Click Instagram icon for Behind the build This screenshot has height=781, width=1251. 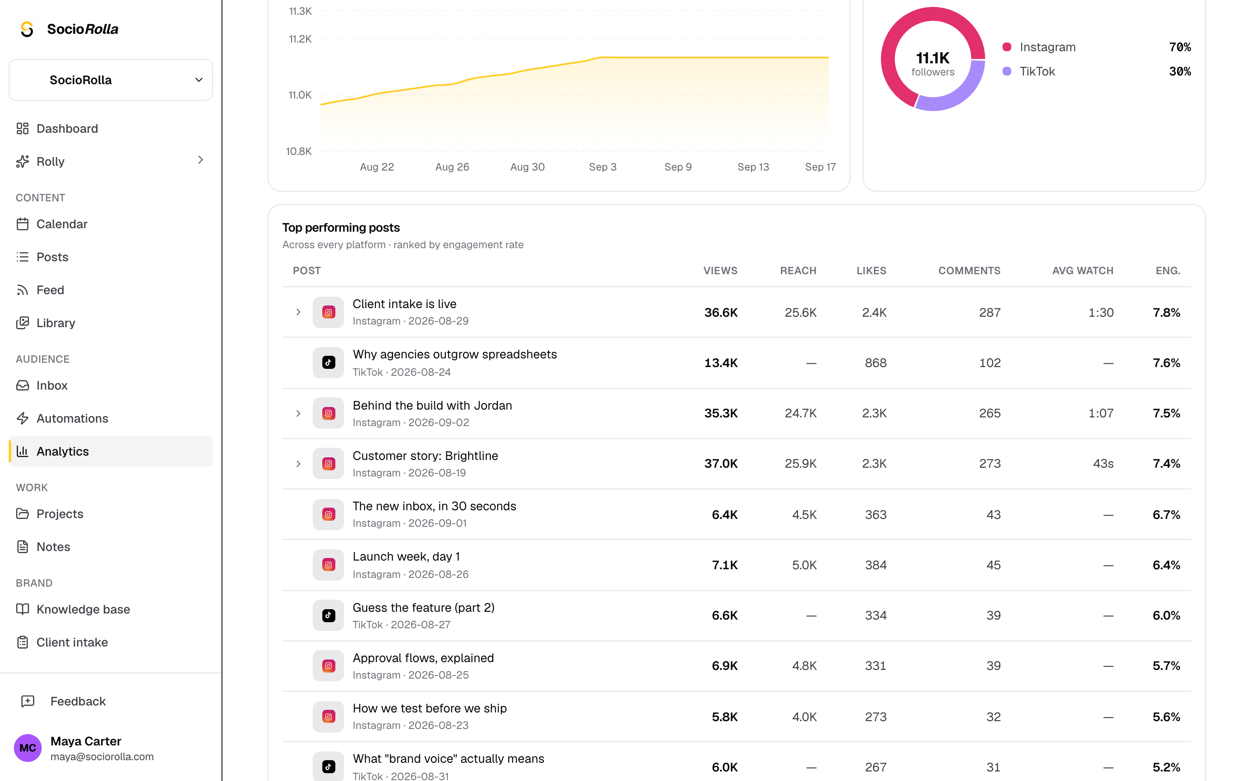pos(328,413)
